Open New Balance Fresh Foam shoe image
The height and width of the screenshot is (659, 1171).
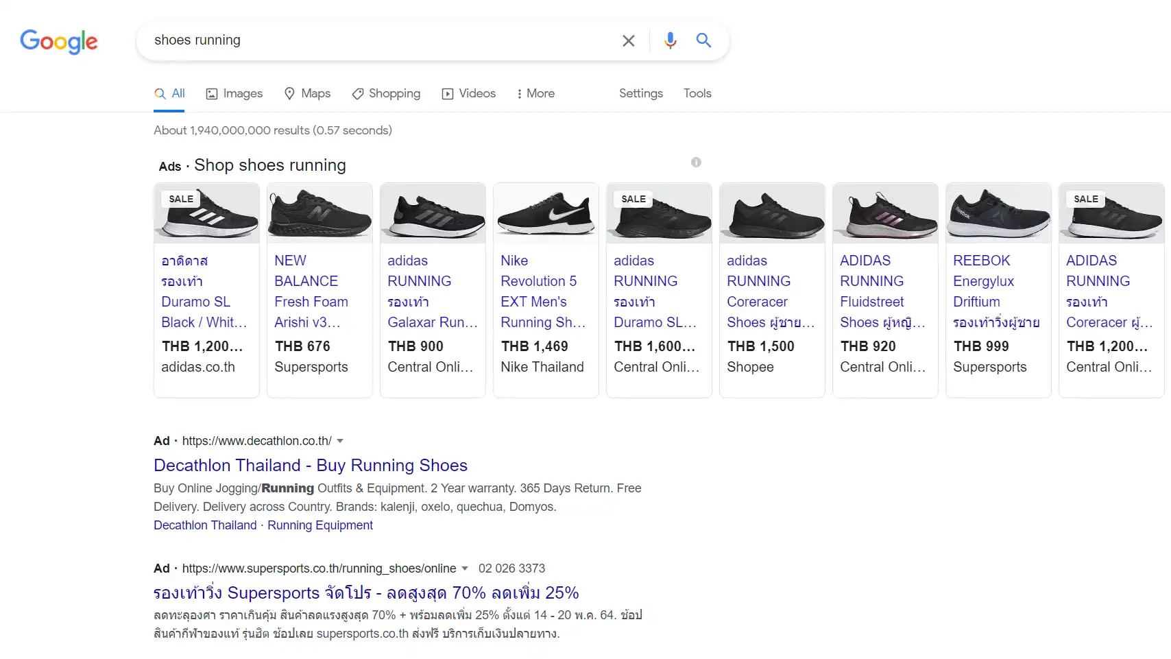click(x=319, y=213)
